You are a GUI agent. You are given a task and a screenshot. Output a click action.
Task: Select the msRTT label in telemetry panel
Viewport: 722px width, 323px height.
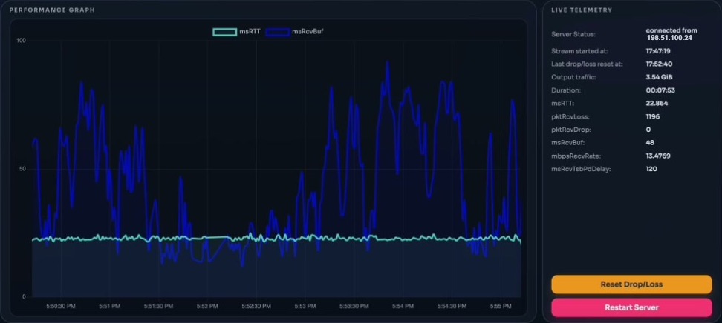(x=563, y=104)
